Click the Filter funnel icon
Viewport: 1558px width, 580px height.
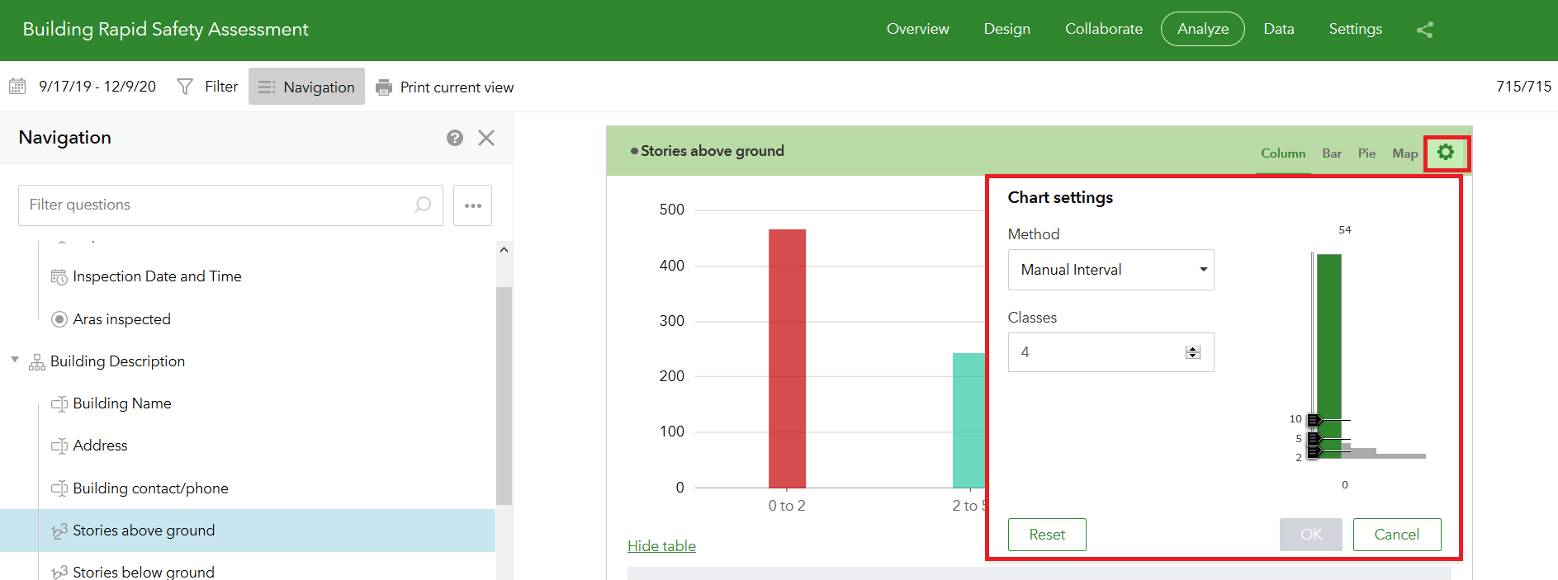click(x=185, y=87)
